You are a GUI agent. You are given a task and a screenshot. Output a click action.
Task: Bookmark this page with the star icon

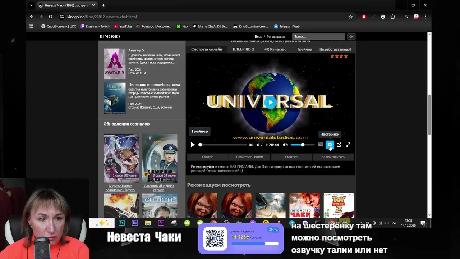click(350, 17)
